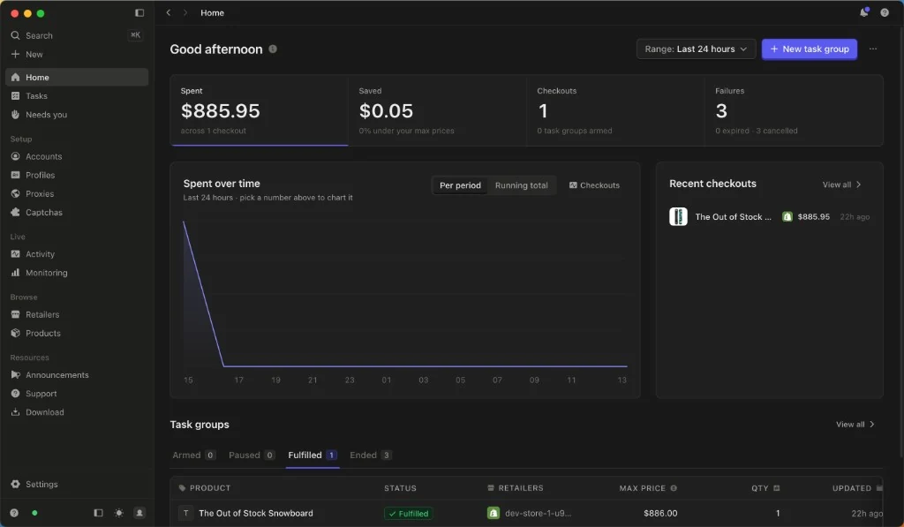This screenshot has width=904, height=527.
Task: Open The Out of Stock Snowboard row
Action: 526,513
